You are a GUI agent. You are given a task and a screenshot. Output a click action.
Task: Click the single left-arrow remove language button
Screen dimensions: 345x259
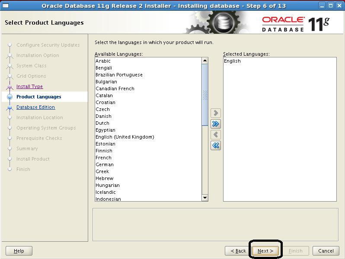pyautogui.click(x=215, y=135)
